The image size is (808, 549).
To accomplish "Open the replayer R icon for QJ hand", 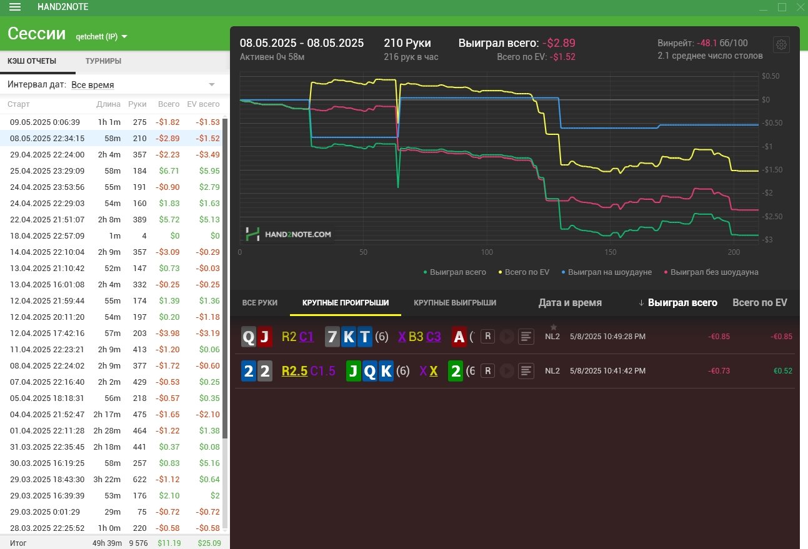I will pos(488,337).
